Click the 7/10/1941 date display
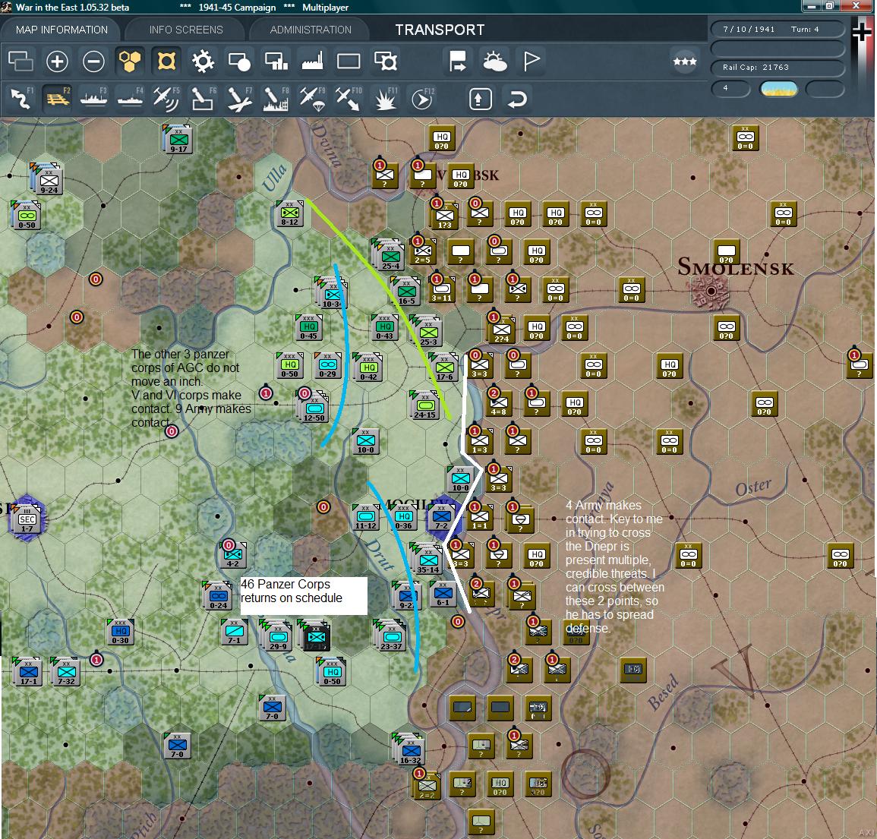 point(749,29)
